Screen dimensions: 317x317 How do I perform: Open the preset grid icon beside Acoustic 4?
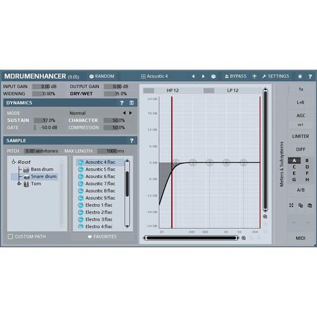(143, 76)
